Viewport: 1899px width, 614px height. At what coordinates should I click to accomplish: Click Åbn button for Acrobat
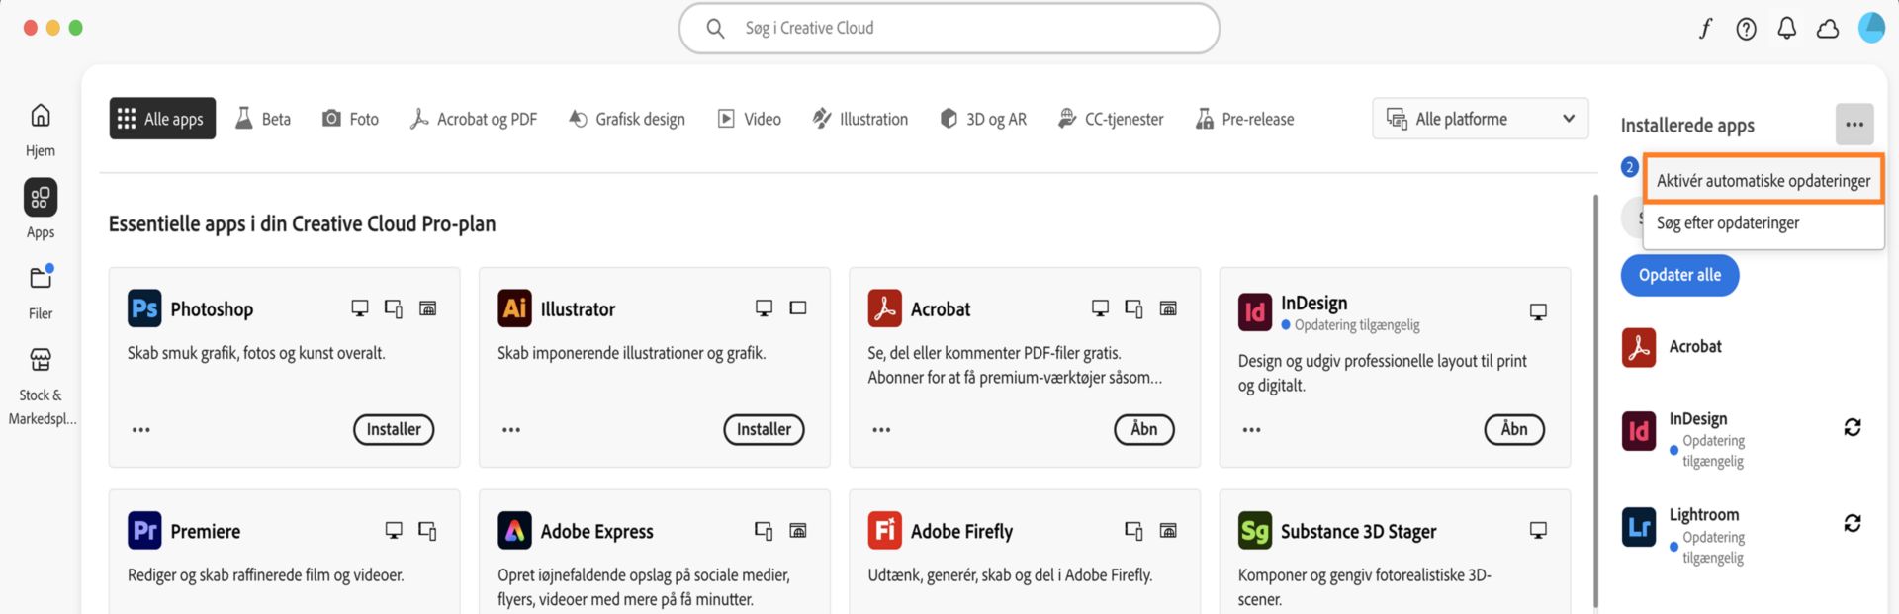1144,429
